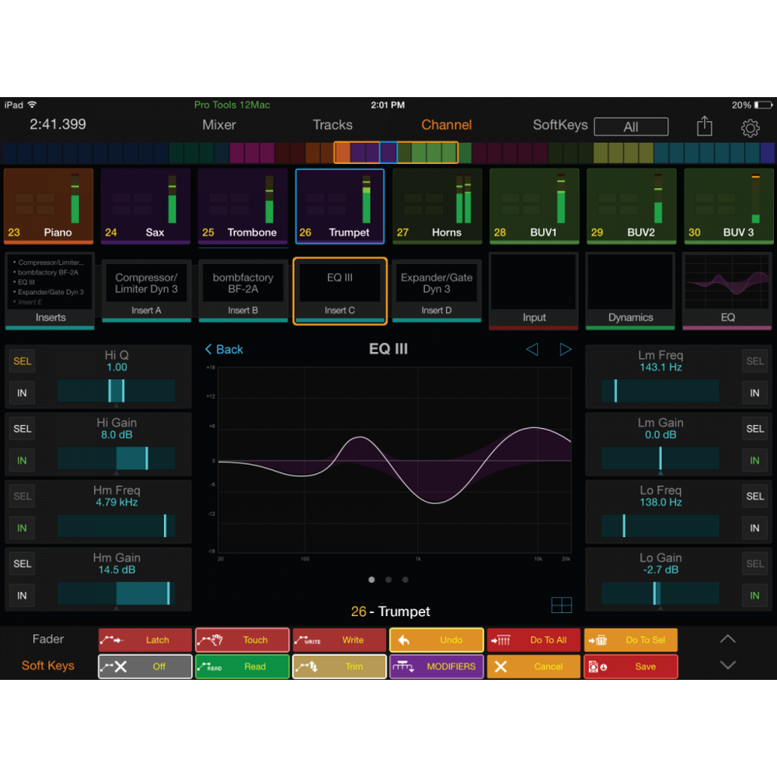Viewport: 777px width, 777px height.
Task: Open the SoftKeys All selector
Action: point(631,127)
